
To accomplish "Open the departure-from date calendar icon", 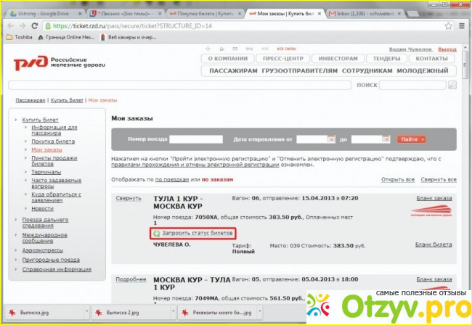I will (330, 139).
